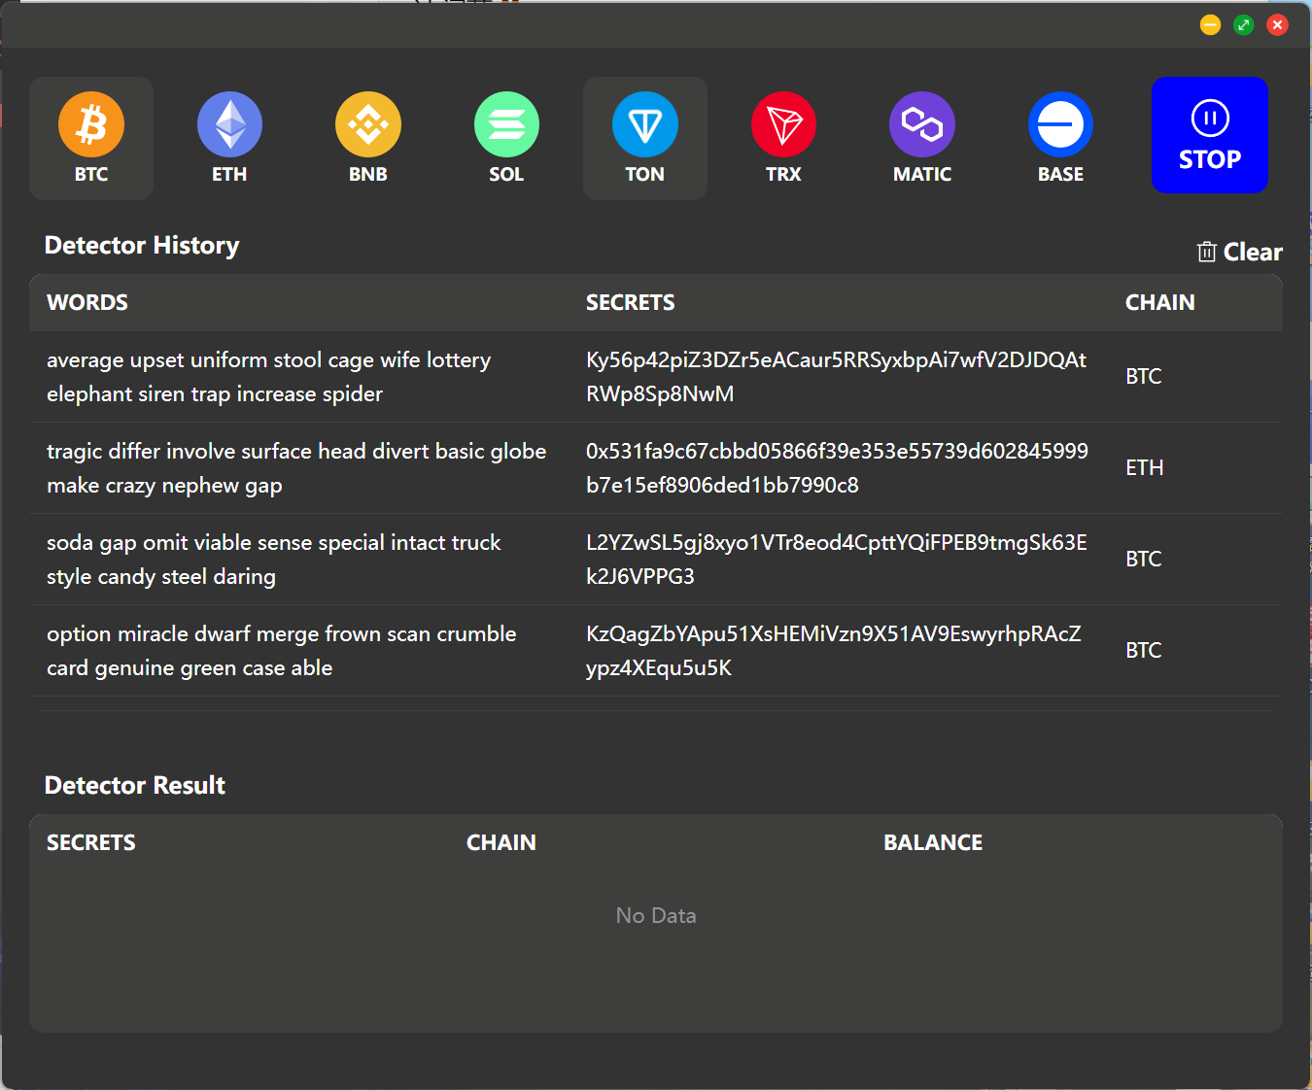Choose the BNB chain icon

[368, 125]
